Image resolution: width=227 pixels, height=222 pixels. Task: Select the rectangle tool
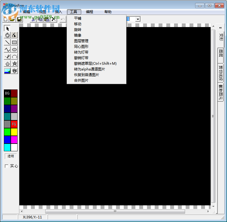pyautogui.click(x=14, y=42)
